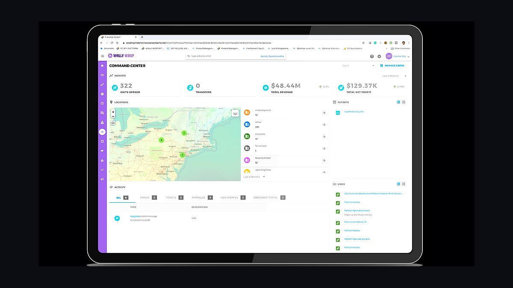Open the Active row arrow
Viewport: 513px width, 288px height.
(324, 125)
